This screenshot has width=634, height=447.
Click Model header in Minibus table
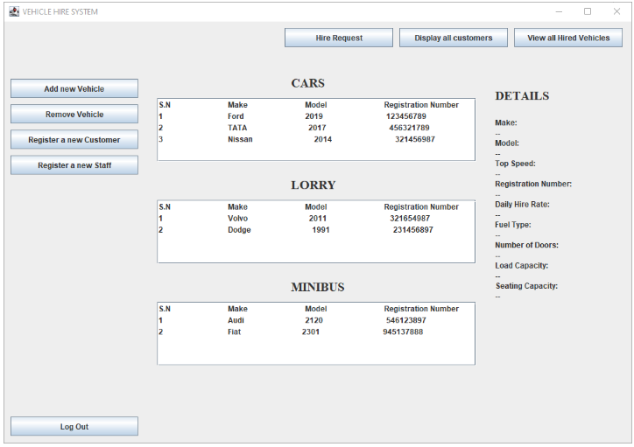[316, 309]
